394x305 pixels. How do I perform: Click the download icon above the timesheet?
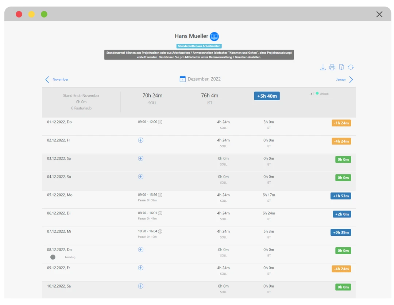pos(322,67)
